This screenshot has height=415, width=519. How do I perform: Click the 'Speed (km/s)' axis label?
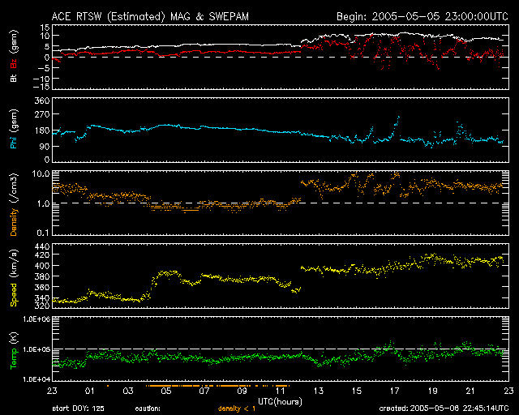(x=14, y=278)
